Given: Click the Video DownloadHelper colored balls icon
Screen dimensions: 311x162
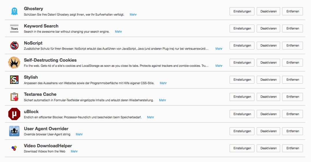Looking at the screenshot, I should [x=14, y=148].
